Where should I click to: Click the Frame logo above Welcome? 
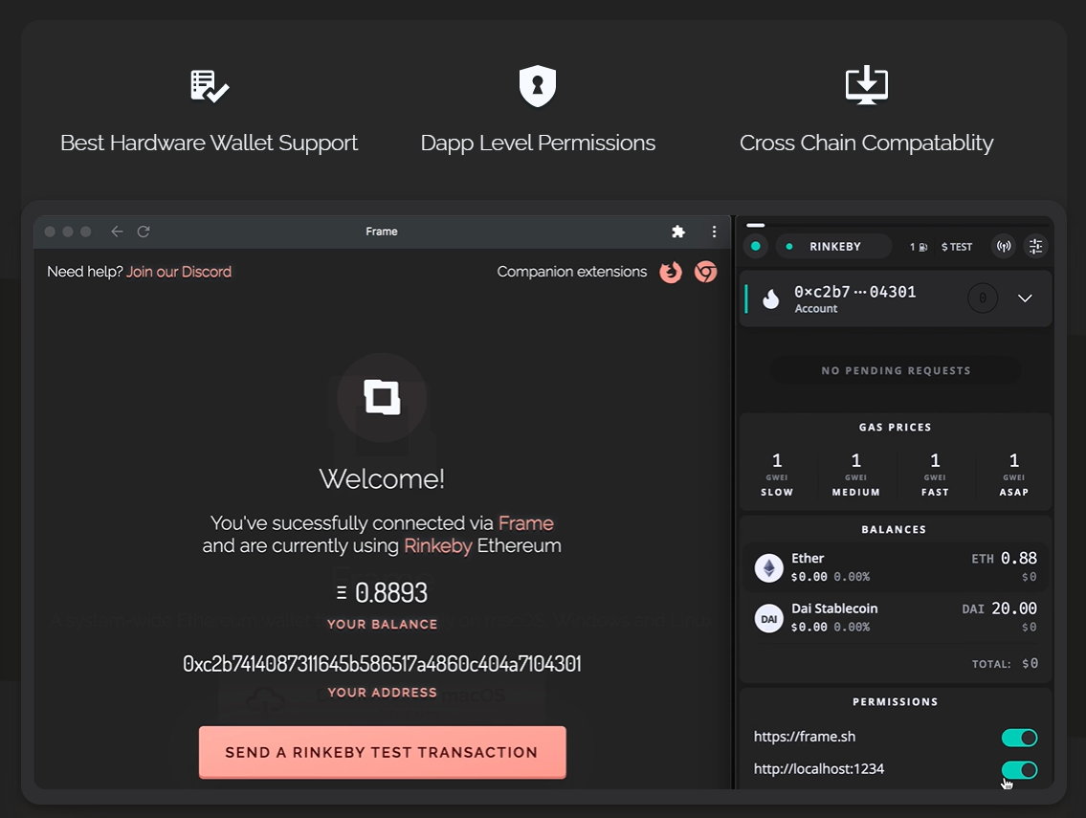(382, 398)
